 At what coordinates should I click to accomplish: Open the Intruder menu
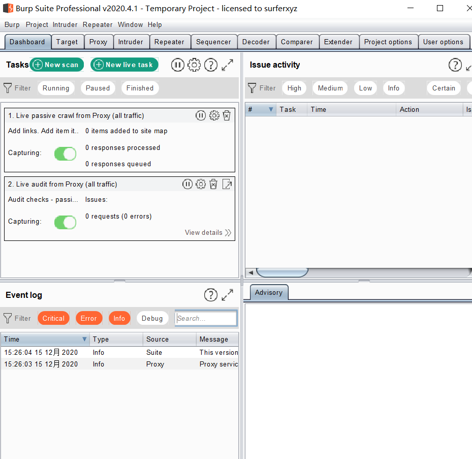65,25
